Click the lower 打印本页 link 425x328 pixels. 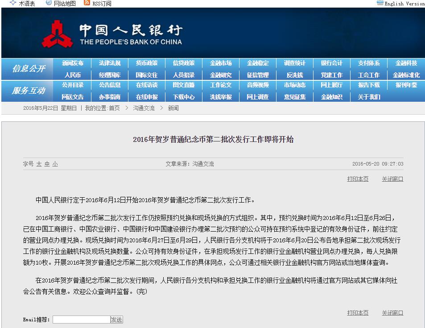[x=358, y=313]
